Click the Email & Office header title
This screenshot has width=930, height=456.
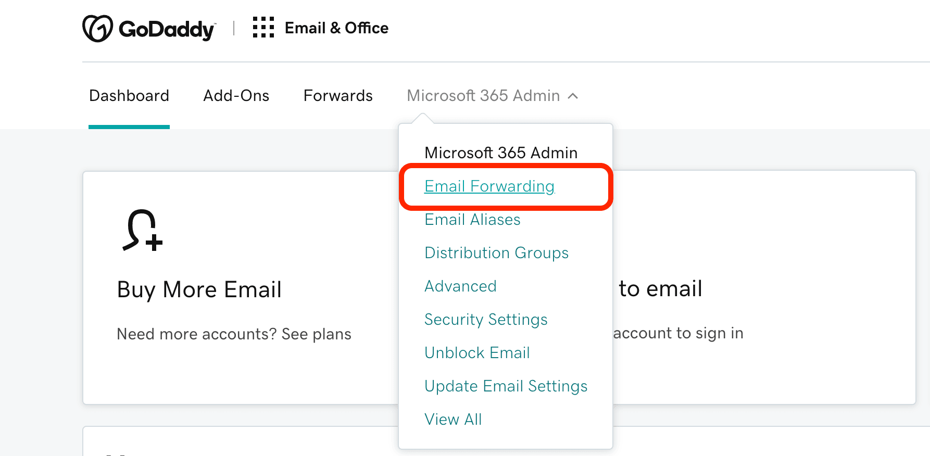[336, 28]
